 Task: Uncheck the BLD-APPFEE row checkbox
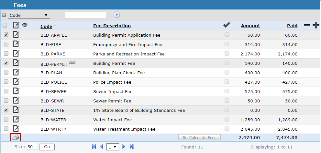click(x=6, y=35)
